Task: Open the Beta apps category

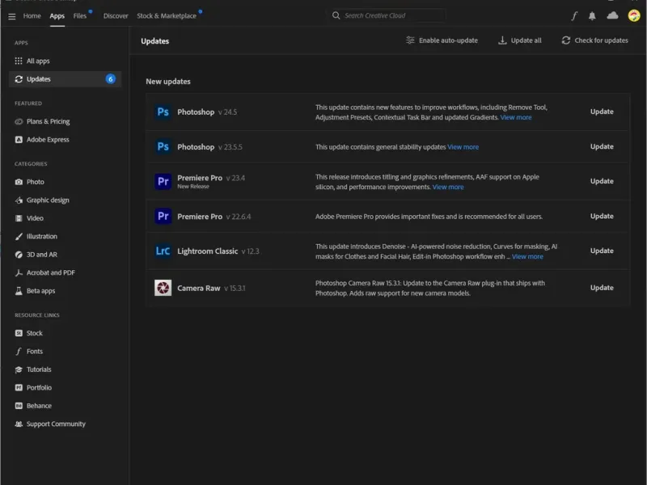Action: click(x=40, y=291)
